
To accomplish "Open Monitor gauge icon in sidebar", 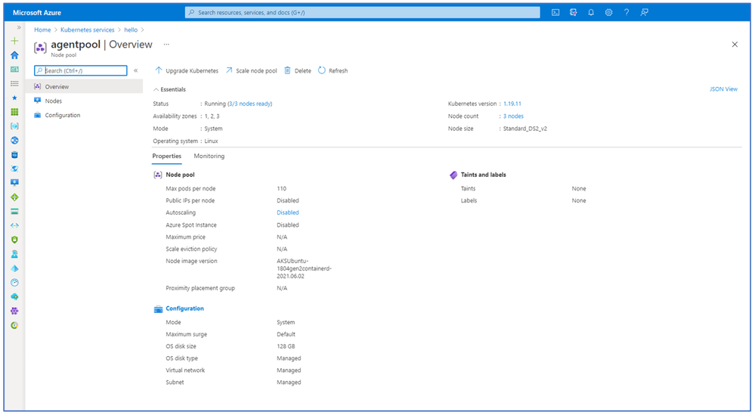I will click(x=14, y=283).
